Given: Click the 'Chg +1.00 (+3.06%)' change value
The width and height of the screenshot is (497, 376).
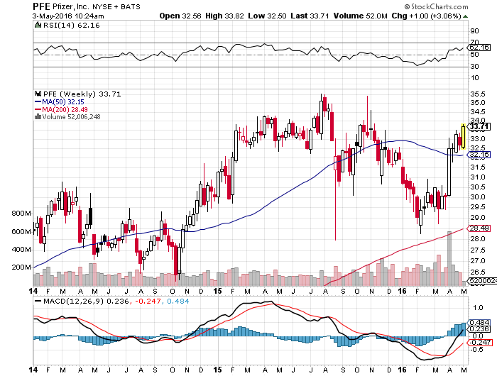Looking at the screenshot, I should pos(426,16).
